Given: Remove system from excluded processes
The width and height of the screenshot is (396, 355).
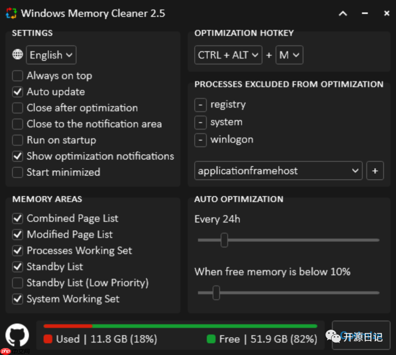Looking at the screenshot, I should coord(201,122).
